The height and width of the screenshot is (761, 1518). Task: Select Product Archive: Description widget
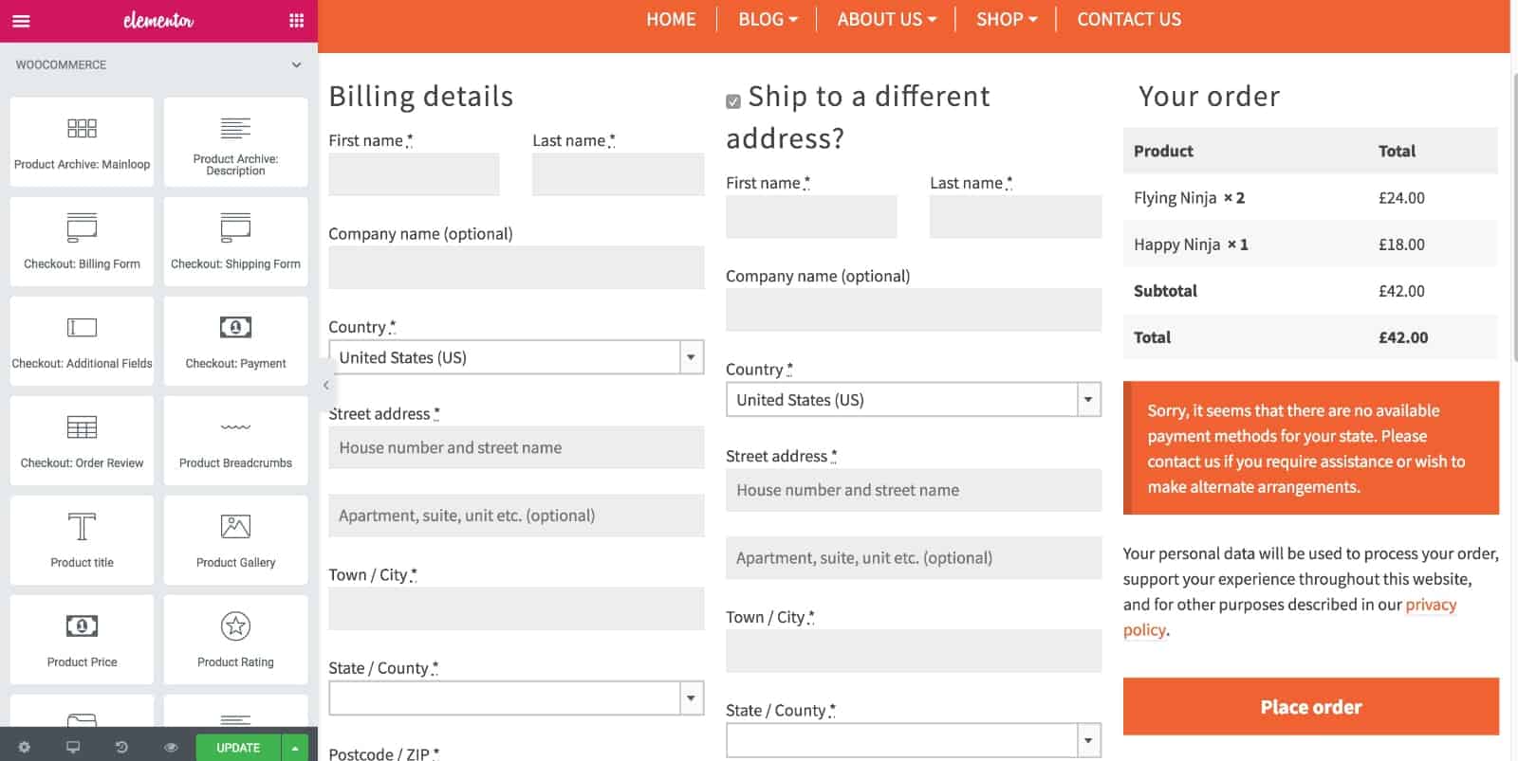coord(235,142)
